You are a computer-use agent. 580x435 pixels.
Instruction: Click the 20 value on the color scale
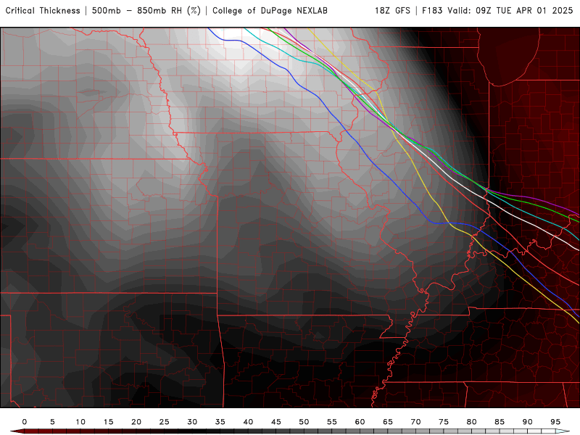point(136,422)
